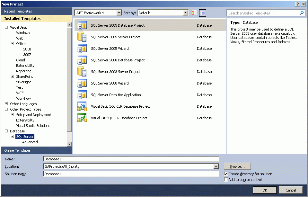Open the Sort by Default dropdown
The width and height of the screenshot is (308, 197).
[x=185, y=13]
